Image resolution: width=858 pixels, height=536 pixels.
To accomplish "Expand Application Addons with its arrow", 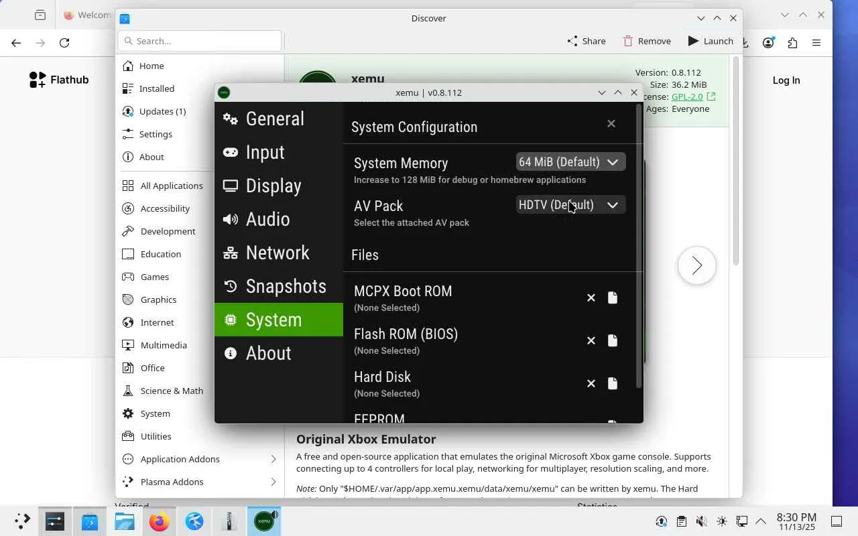I will 273,459.
